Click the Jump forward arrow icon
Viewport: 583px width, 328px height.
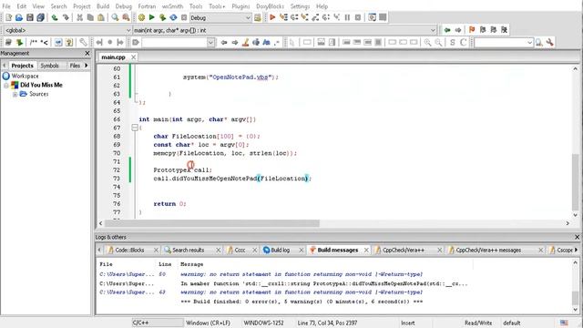click(458, 30)
